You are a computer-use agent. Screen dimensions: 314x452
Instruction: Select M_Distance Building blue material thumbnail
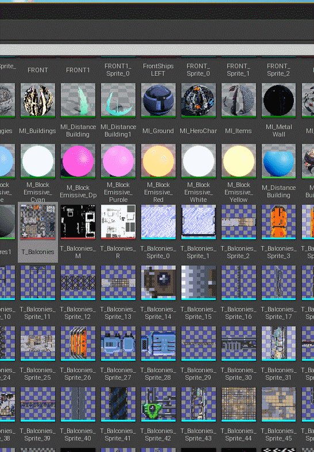point(278,161)
